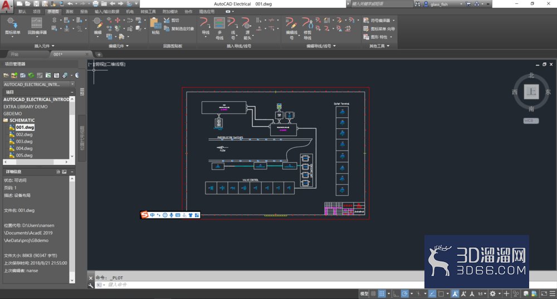557x299 pixels.
Task: Collapse the 详细信息 details panel
Action: (72, 172)
